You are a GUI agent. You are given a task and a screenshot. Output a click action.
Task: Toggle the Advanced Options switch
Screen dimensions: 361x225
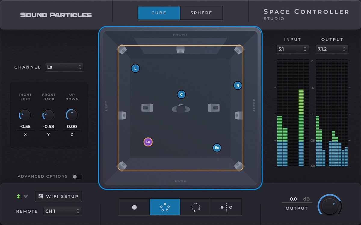pyautogui.click(x=77, y=177)
